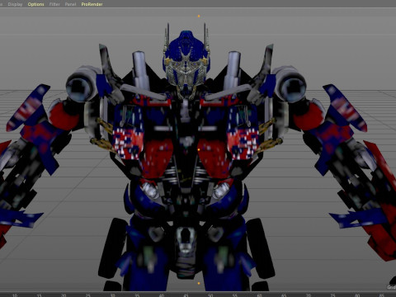
Task: Jump to frame 50 on timeline ruler
Action: coord(210,295)
